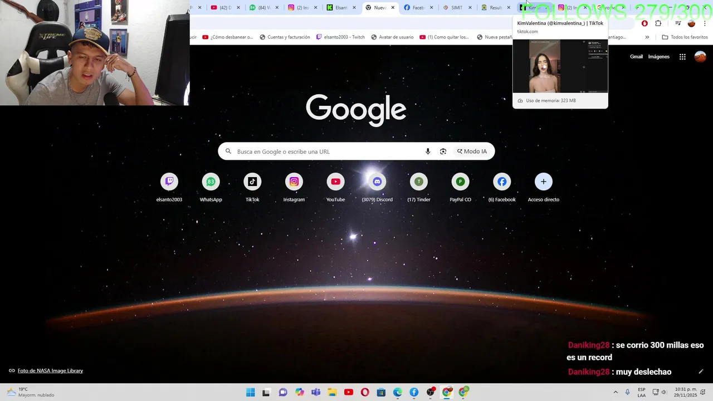
Task: Focus the Google search input field
Action: [328, 151]
